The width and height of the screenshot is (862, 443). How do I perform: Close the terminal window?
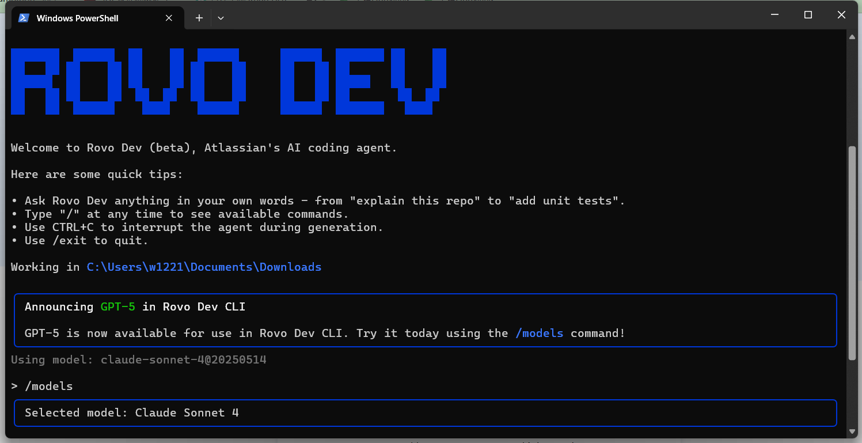coord(841,15)
